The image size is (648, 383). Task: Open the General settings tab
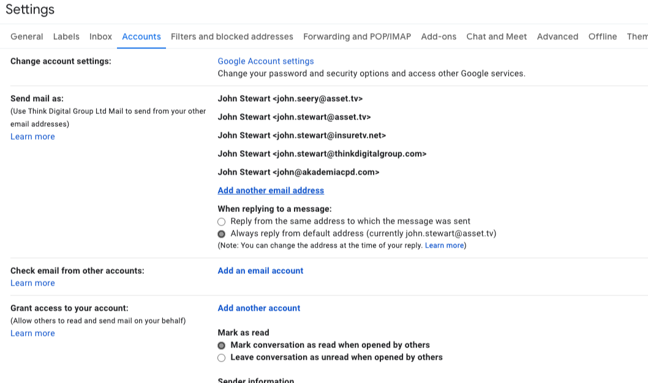[27, 37]
